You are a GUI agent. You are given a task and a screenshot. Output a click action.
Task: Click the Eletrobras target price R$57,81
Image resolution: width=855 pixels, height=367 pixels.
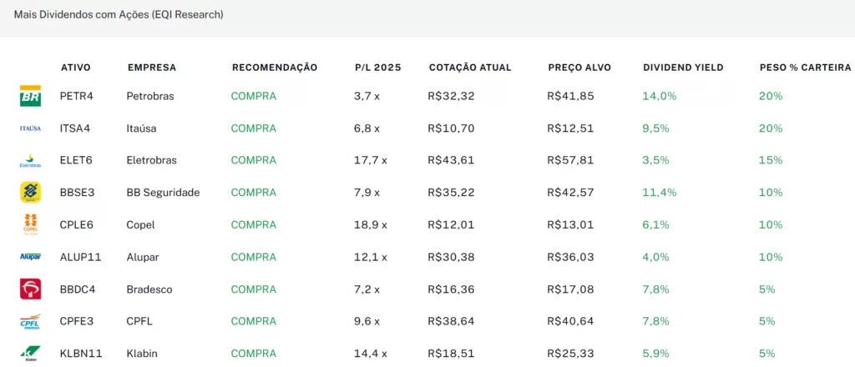click(x=570, y=161)
